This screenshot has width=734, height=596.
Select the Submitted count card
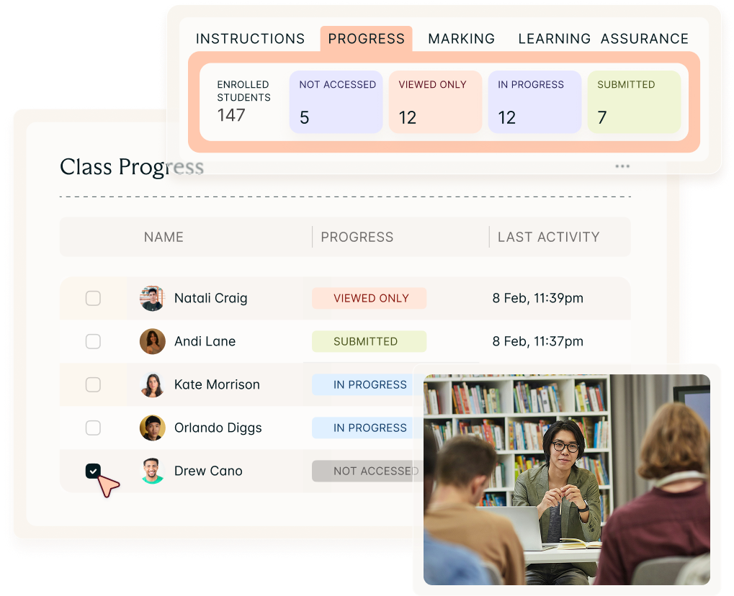pos(634,101)
